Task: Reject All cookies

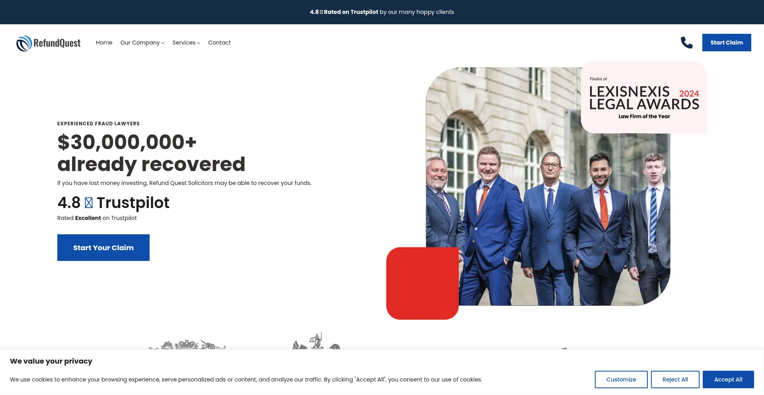Action: click(x=675, y=379)
